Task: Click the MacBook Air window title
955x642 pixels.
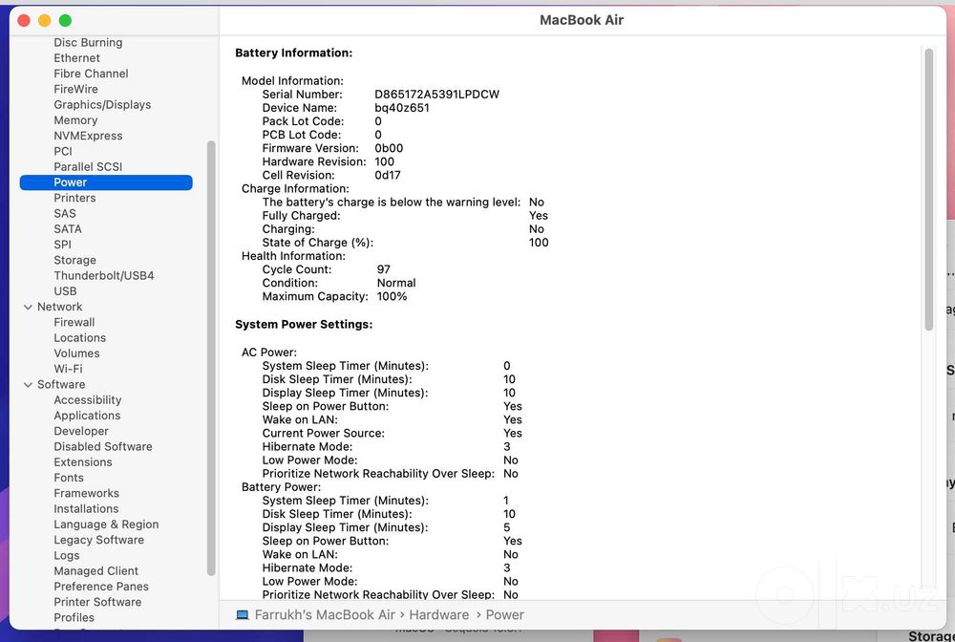Action: (x=582, y=20)
